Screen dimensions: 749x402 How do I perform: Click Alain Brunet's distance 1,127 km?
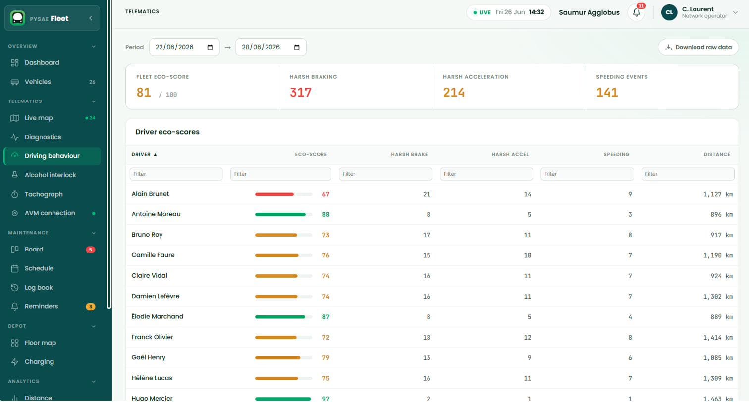tap(718, 194)
